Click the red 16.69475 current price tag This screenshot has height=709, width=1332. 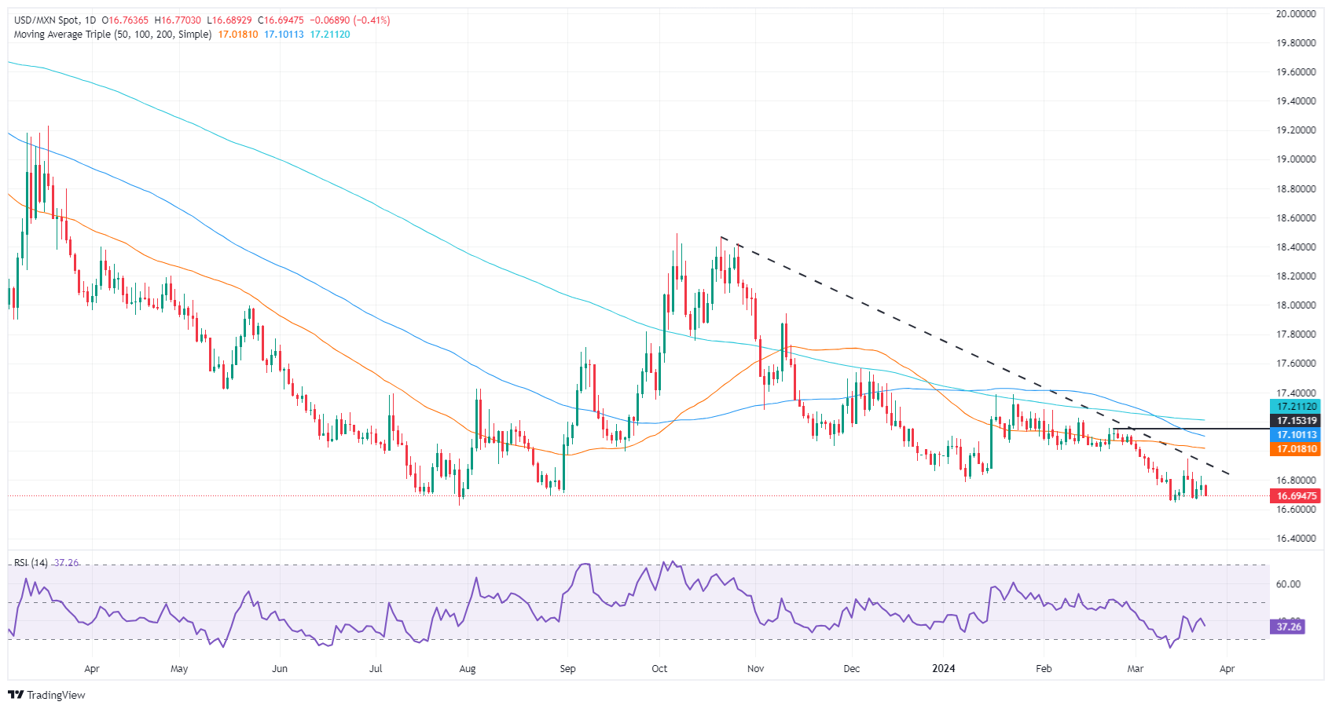click(x=1296, y=496)
